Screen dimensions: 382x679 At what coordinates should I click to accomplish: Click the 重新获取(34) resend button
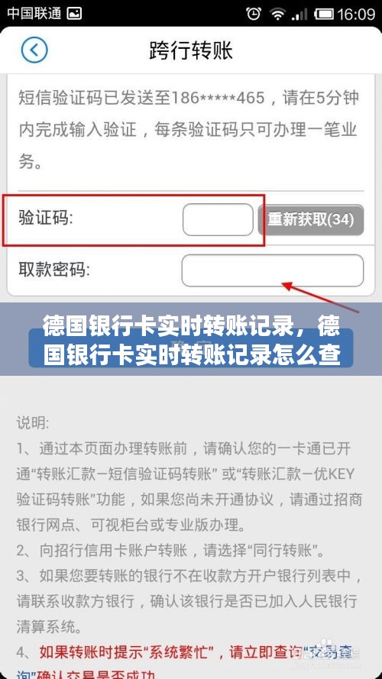tap(311, 219)
